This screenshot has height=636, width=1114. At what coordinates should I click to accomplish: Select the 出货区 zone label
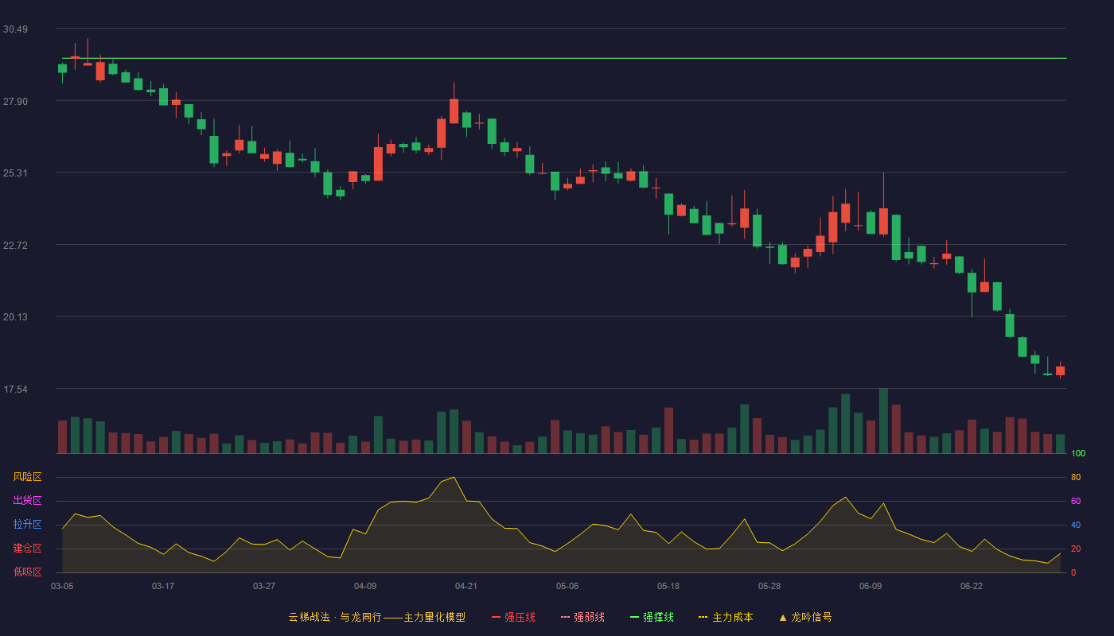point(27,501)
